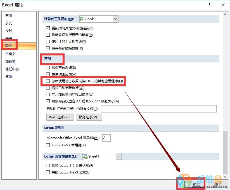Toggle 请求自动更新链接 checkbox
This screenshot has width=230, height=190.
(48, 88)
